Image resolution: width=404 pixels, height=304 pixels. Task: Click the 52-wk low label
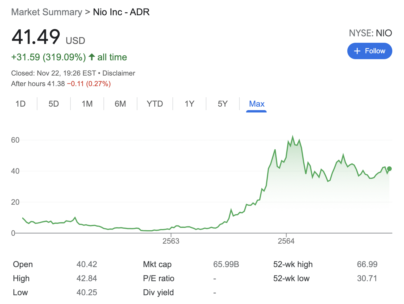(291, 278)
